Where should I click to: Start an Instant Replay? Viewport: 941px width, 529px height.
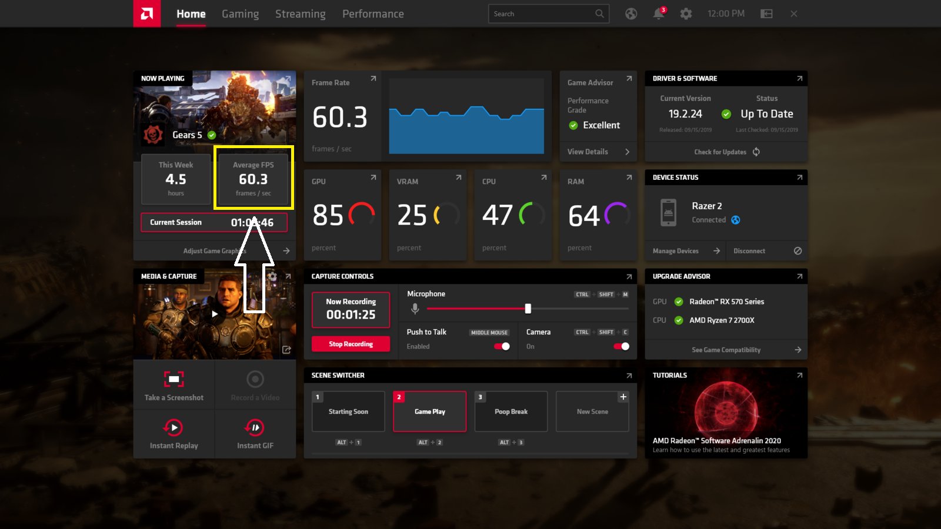pos(173,434)
